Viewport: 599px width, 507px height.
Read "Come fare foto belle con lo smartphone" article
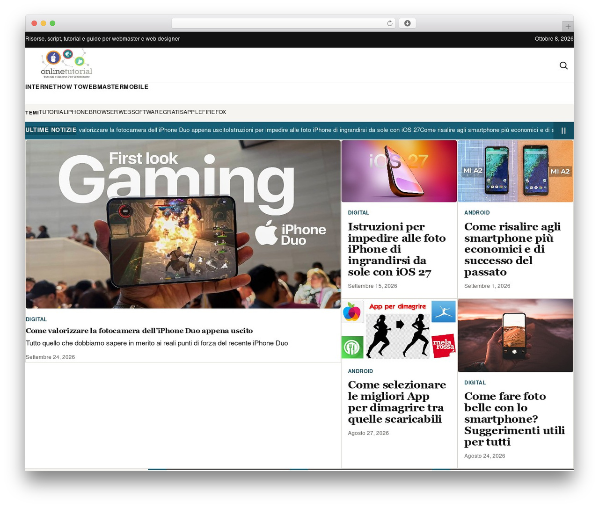coord(514,419)
